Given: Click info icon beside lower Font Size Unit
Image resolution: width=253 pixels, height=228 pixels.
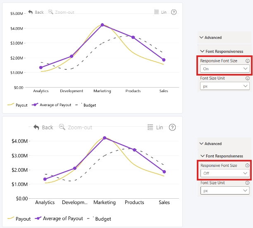Looking at the screenshot, I should (x=247, y=183).
